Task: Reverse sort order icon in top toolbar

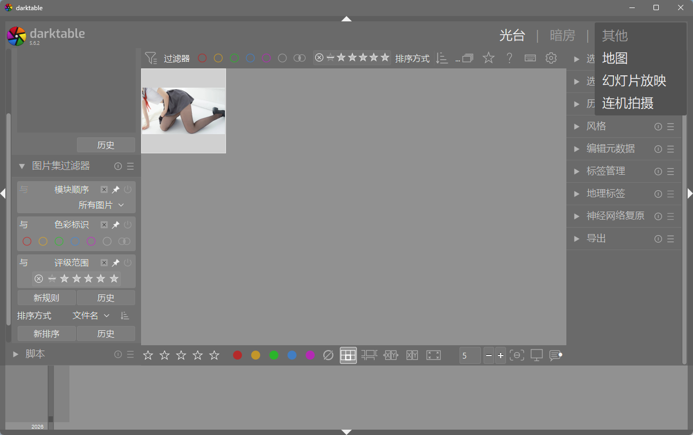Action: (x=441, y=58)
